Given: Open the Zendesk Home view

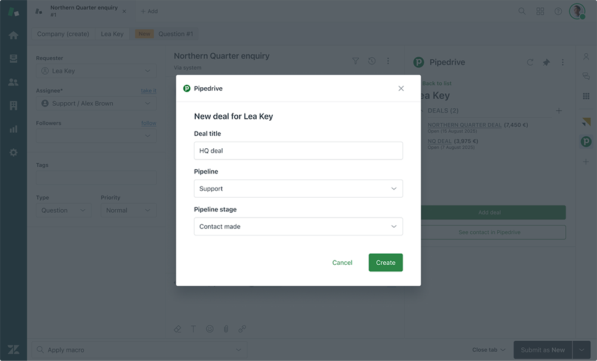Looking at the screenshot, I should click(x=13, y=35).
